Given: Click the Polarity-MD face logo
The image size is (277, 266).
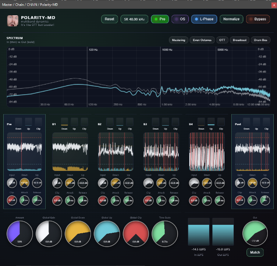Looking at the screenshot, I should 13,20.
